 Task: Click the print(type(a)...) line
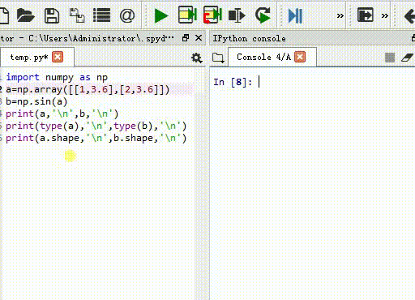click(x=96, y=126)
